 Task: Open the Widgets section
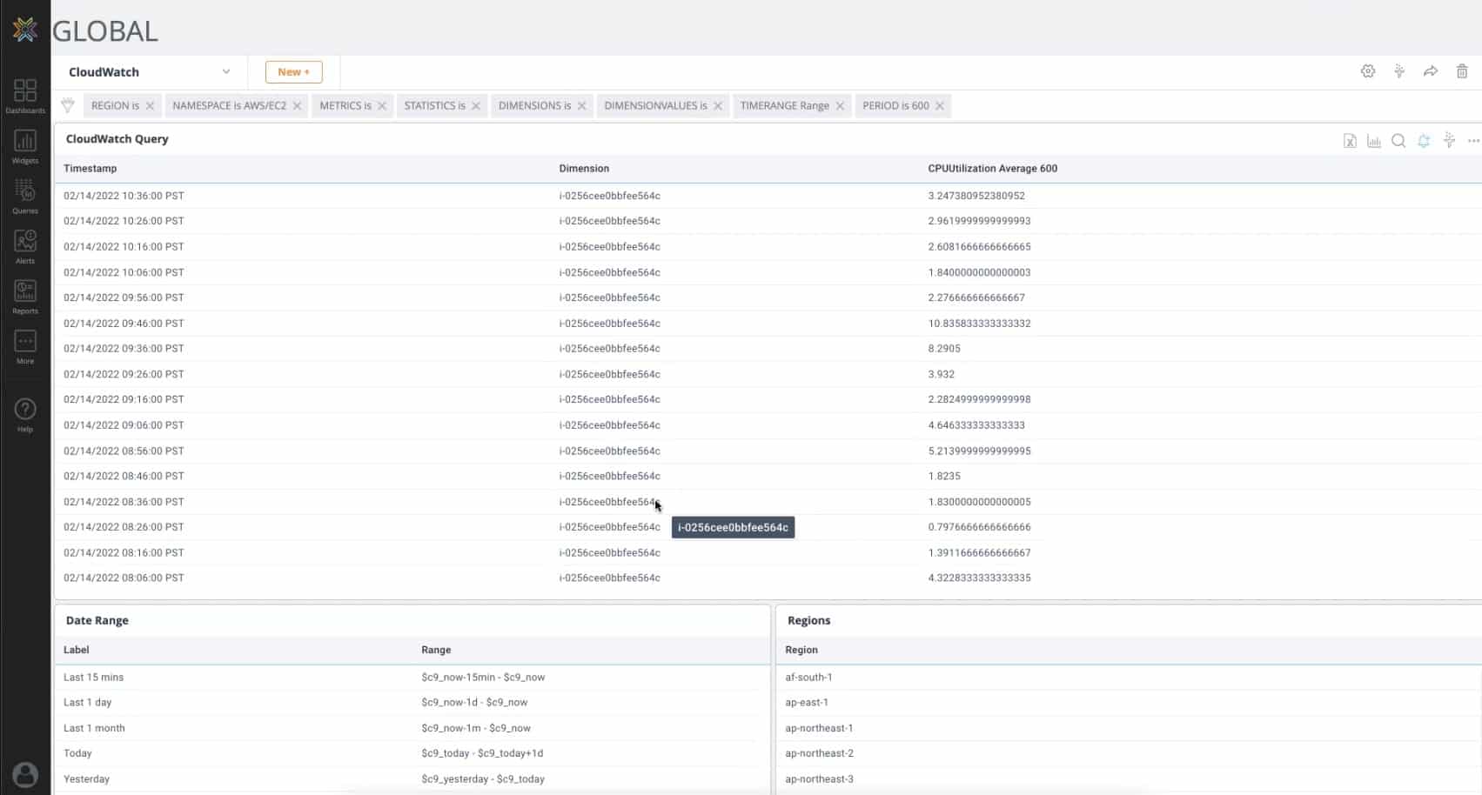pyautogui.click(x=25, y=146)
